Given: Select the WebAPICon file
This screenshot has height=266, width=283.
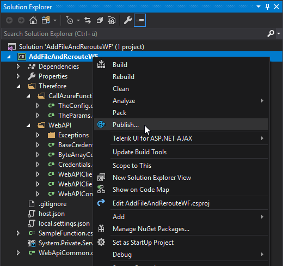Looking at the screenshot, I should click(75, 194).
